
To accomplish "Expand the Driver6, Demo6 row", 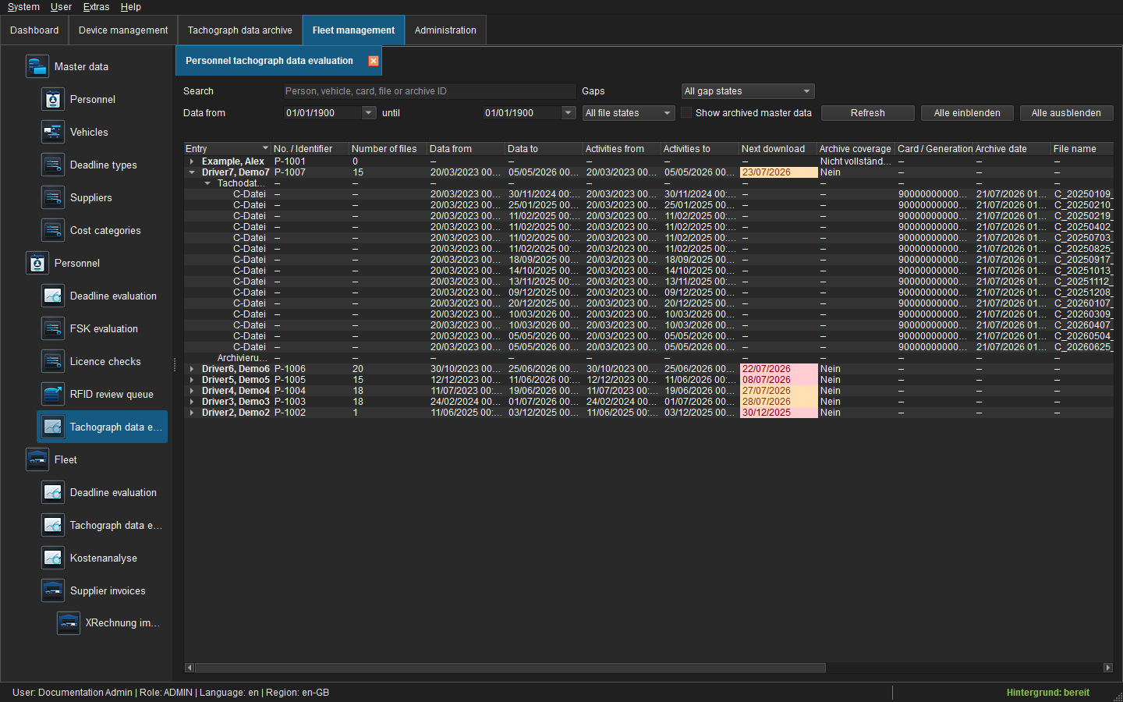I will pyautogui.click(x=192, y=369).
